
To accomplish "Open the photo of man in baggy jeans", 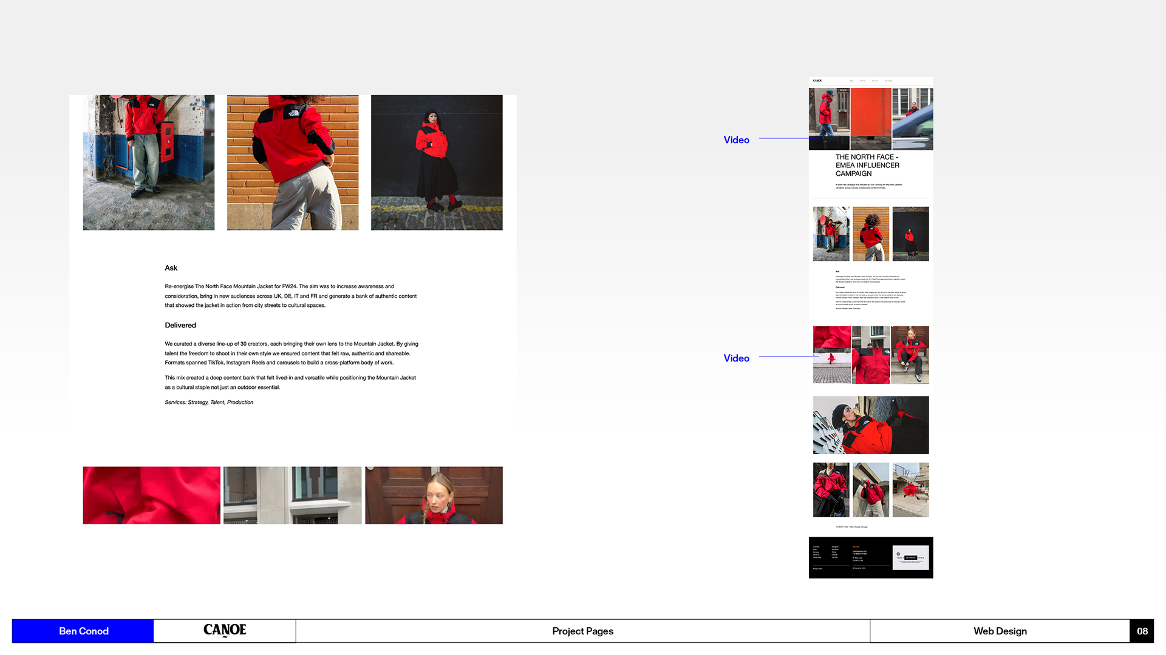I will (149, 163).
